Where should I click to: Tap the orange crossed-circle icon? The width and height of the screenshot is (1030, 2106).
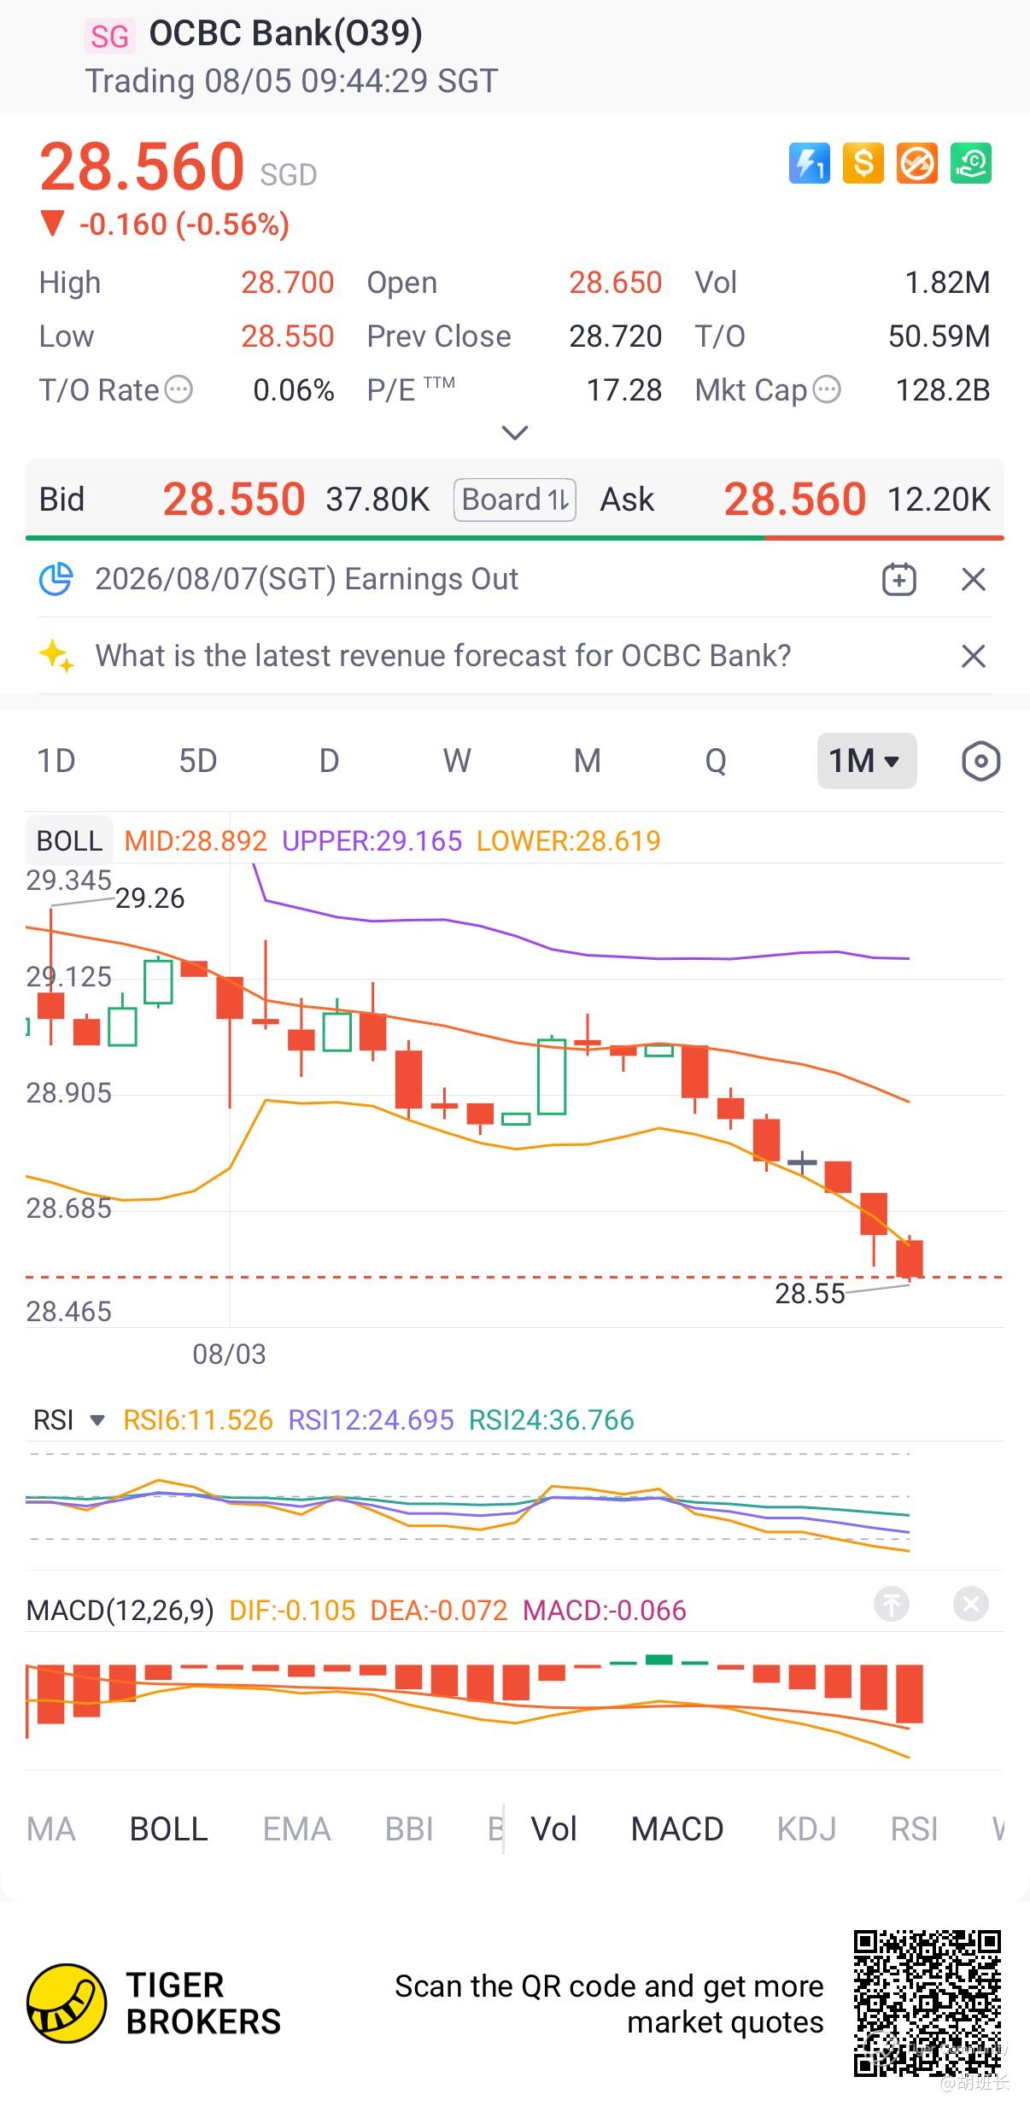tap(917, 162)
